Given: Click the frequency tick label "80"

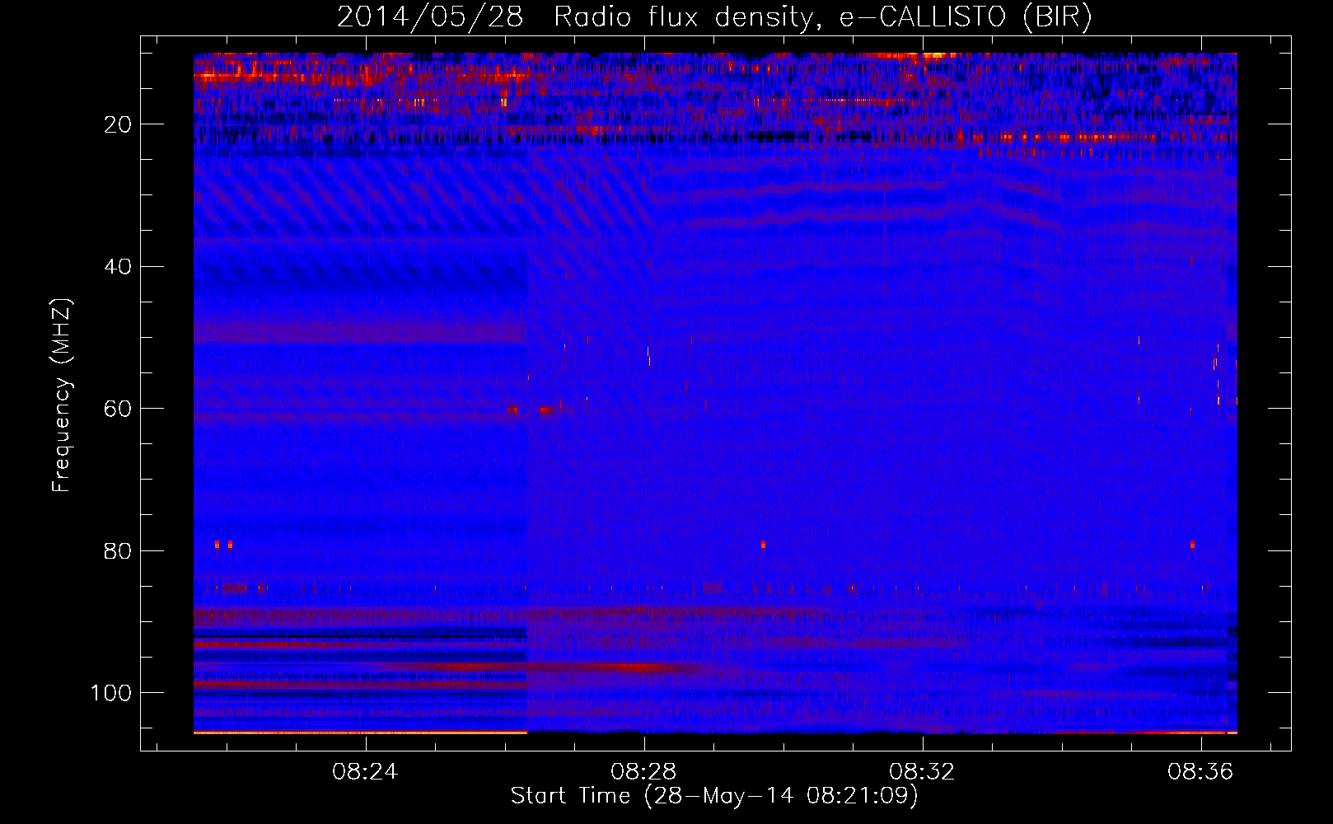Looking at the screenshot, I should (x=118, y=551).
